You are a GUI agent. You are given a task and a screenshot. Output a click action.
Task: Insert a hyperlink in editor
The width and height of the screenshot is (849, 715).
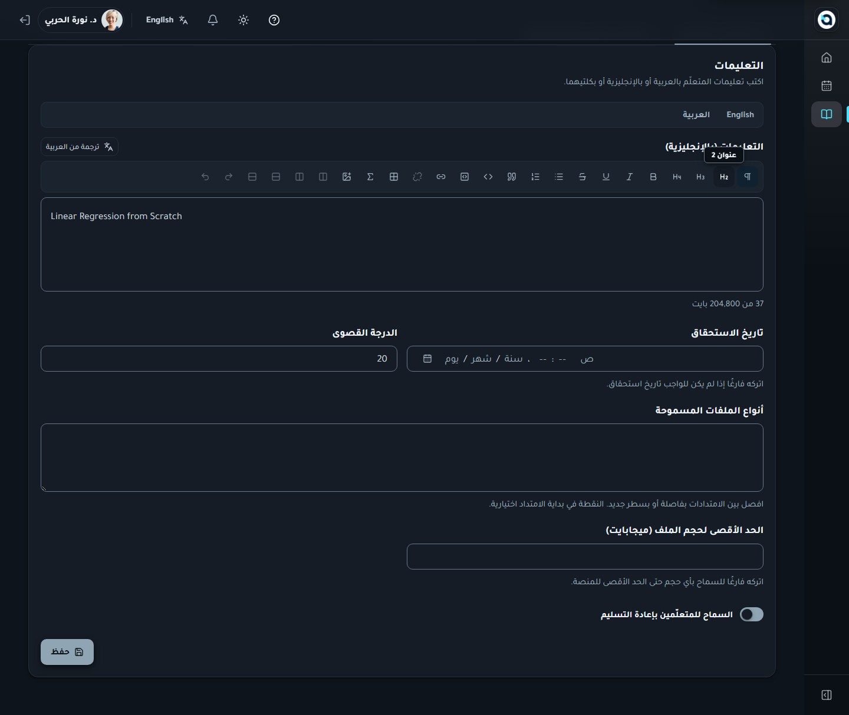tap(441, 177)
